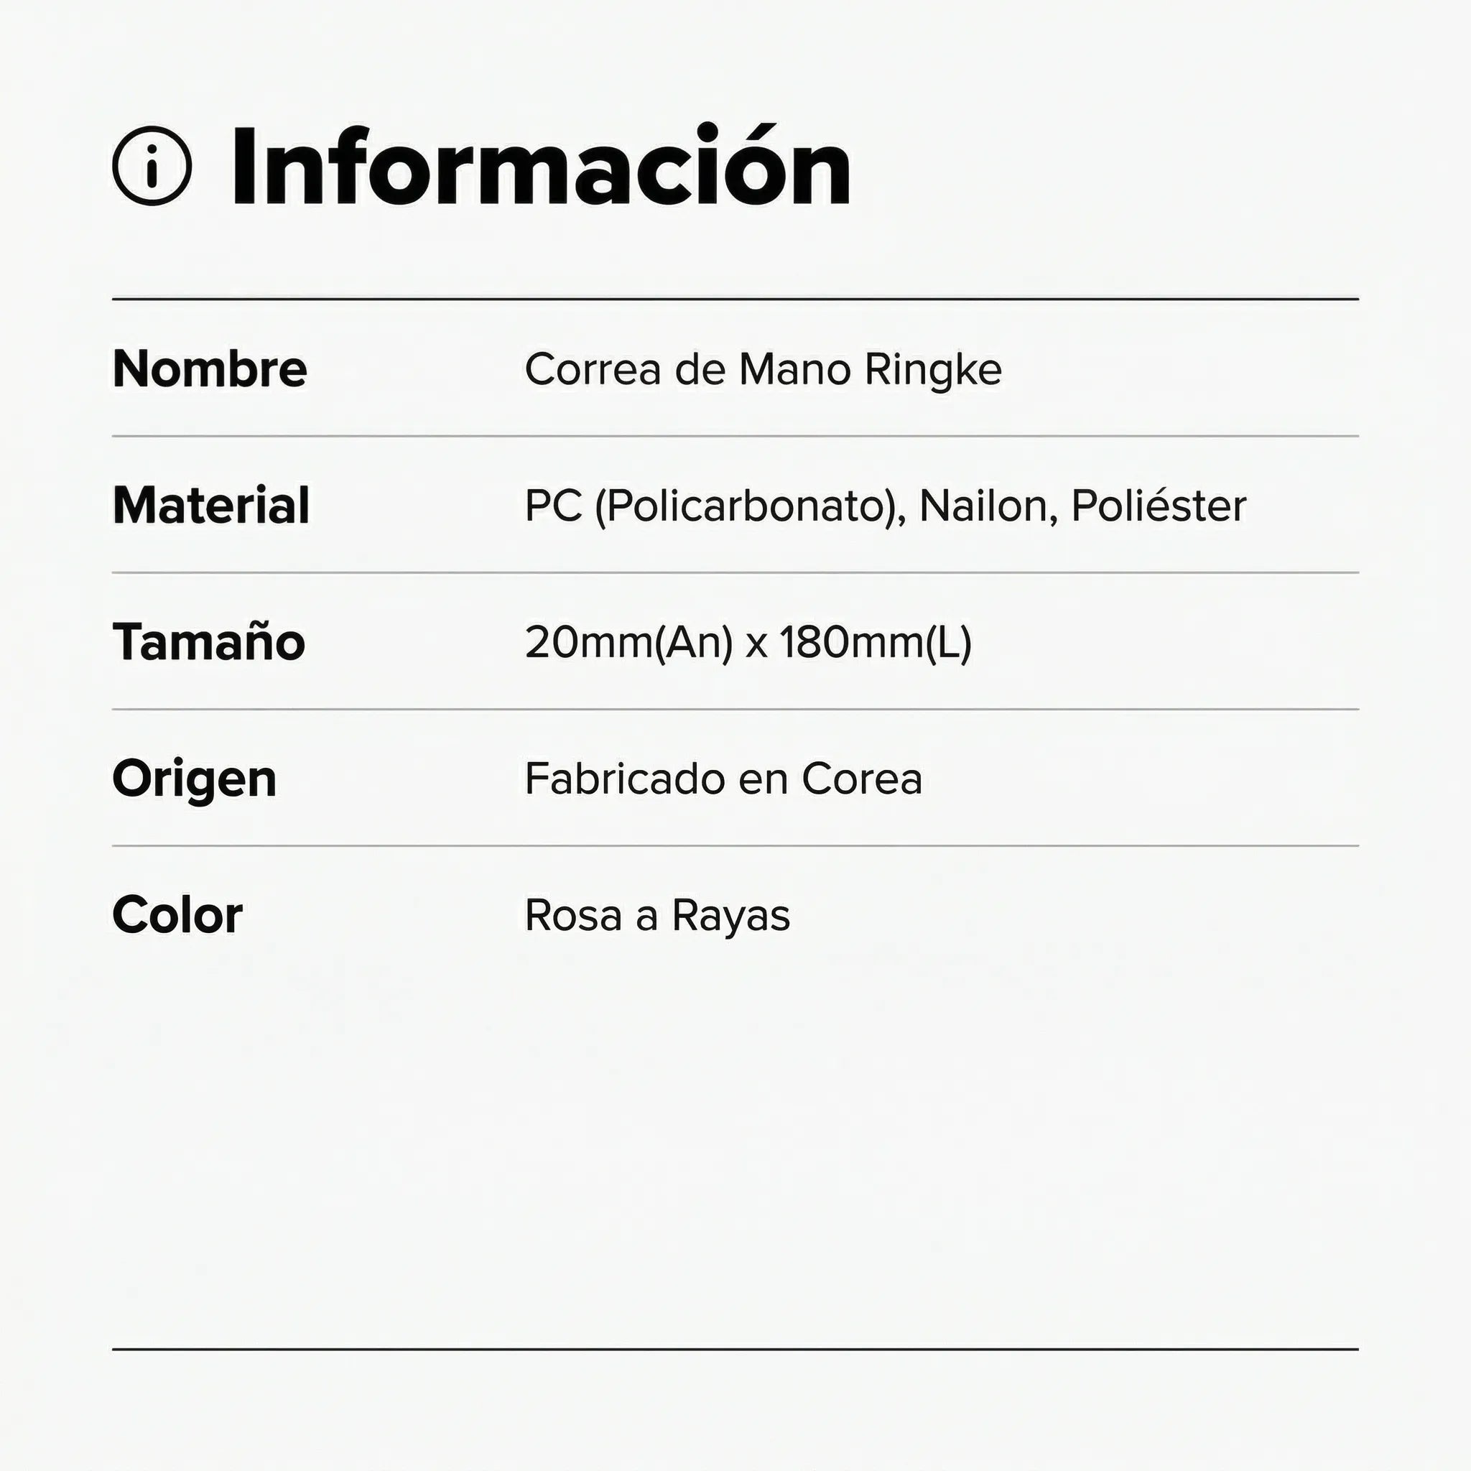1471x1471 pixels.
Task: Click the word Poliéster
Action: [1159, 506]
